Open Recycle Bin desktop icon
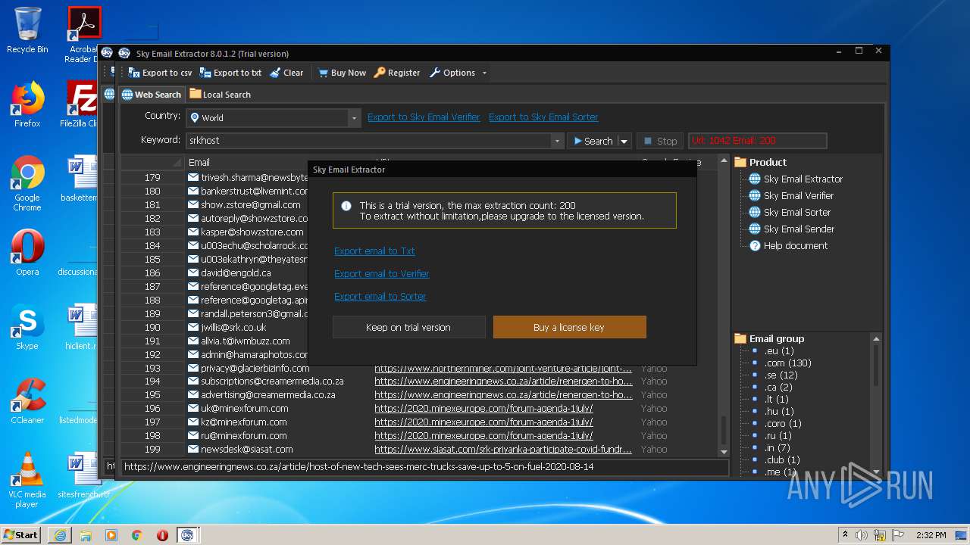The height and width of the screenshot is (545, 970). click(27, 30)
